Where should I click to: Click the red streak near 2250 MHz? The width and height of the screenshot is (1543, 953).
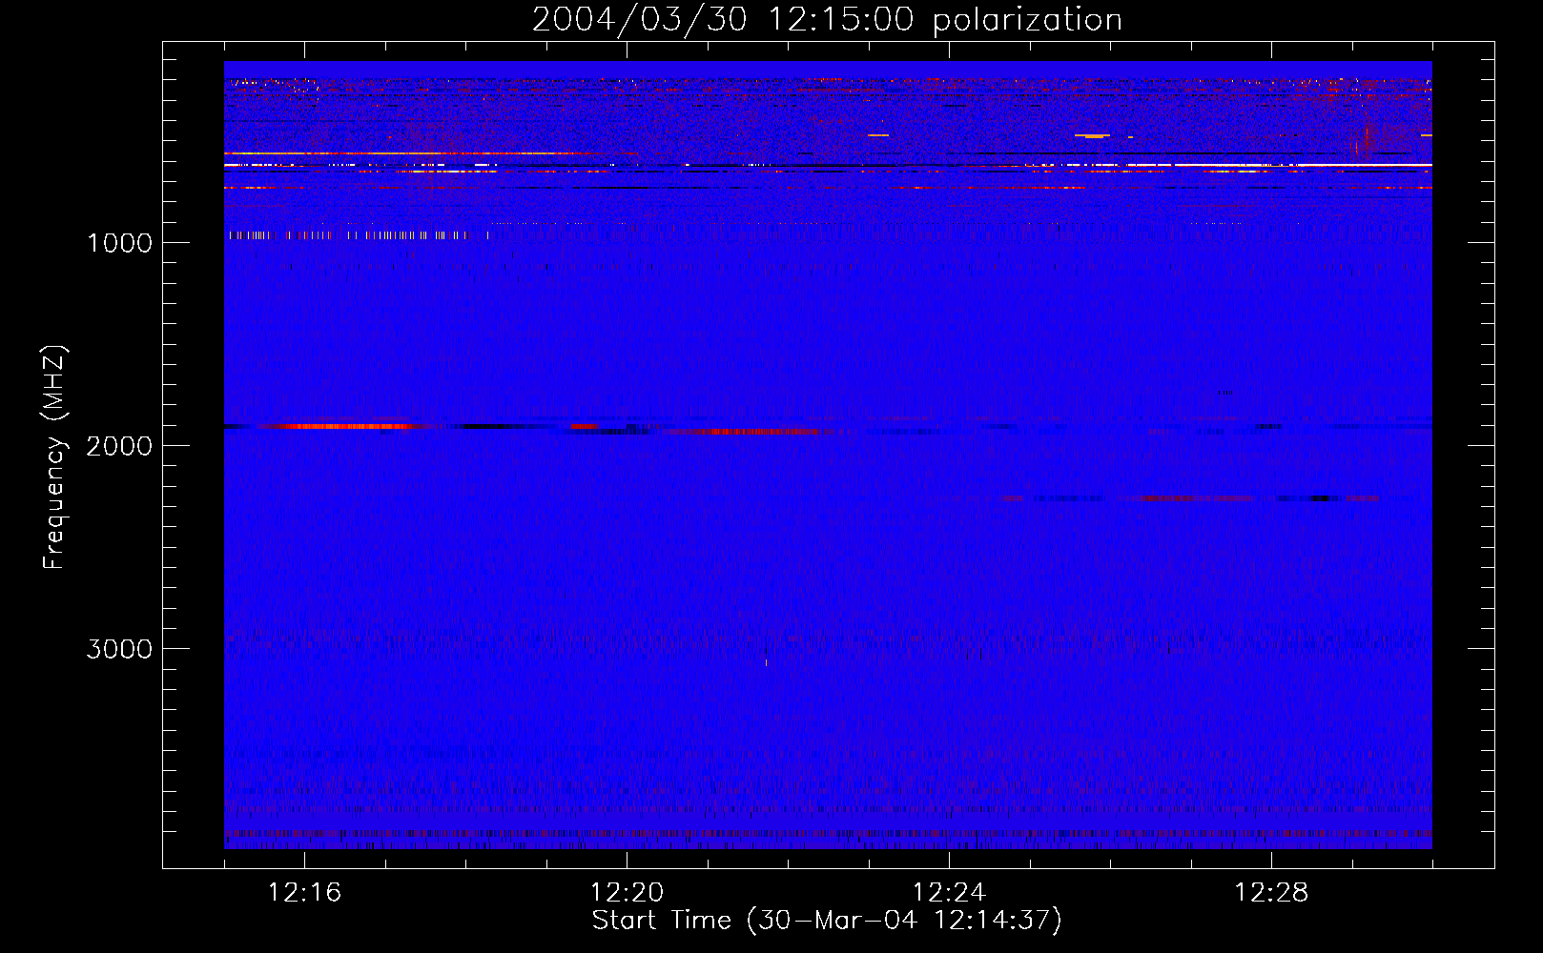click(1197, 497)
